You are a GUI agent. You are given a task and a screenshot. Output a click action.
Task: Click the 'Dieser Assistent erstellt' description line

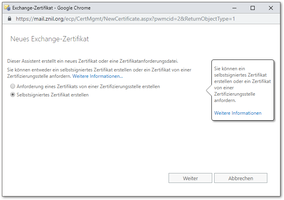pos(93,61)
